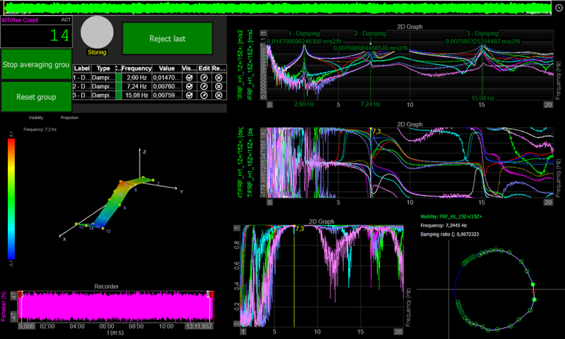Click the green color cell of 2,60 Hz row
This screenshot has width=565, height=339.
pyautogui.click(x=118, y=77)
